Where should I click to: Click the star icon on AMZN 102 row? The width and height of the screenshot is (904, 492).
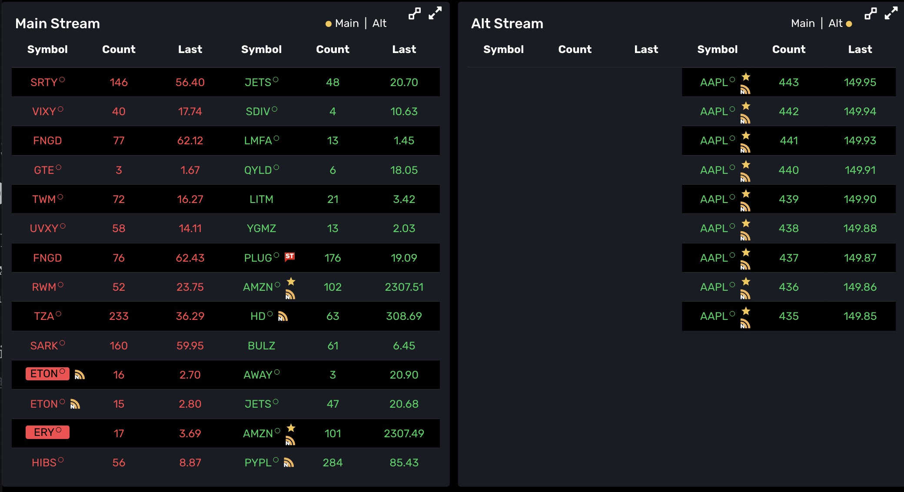(x=291, y=282)
